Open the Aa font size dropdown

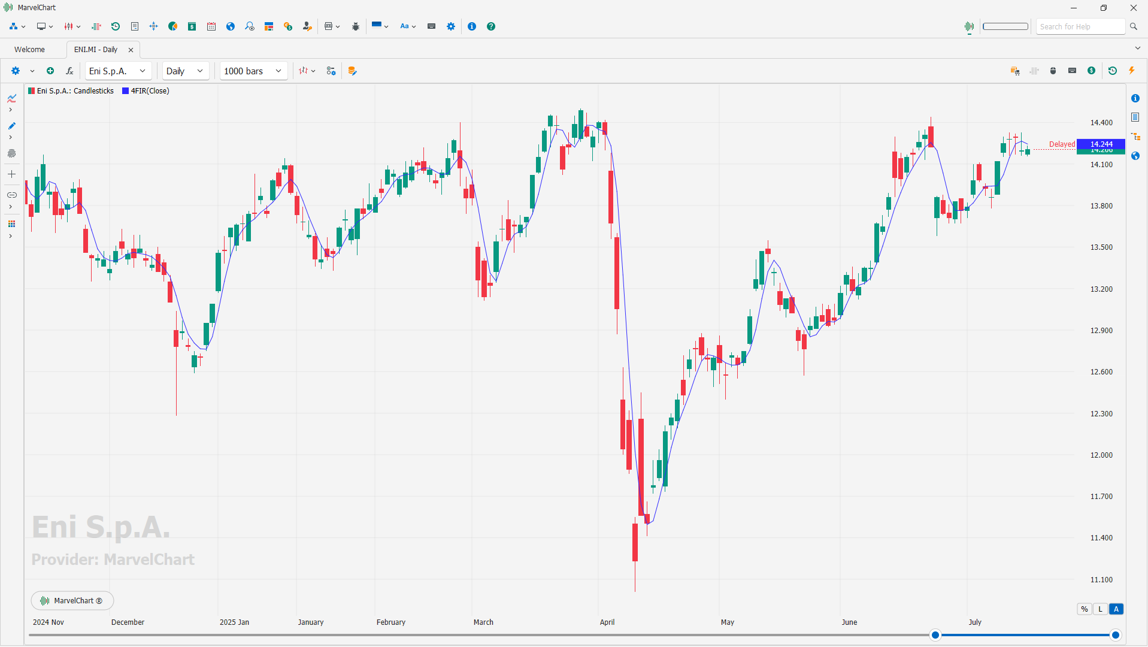408,26
